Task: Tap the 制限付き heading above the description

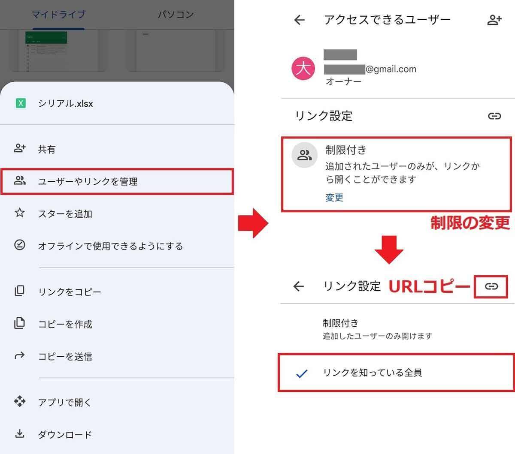Action: (x=346, y=150)
